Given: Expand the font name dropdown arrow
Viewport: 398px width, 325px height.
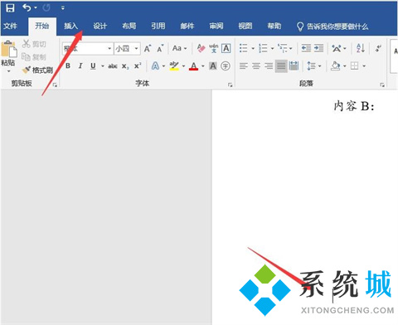Looking at the screenshot, I should (x=109, y=49).
